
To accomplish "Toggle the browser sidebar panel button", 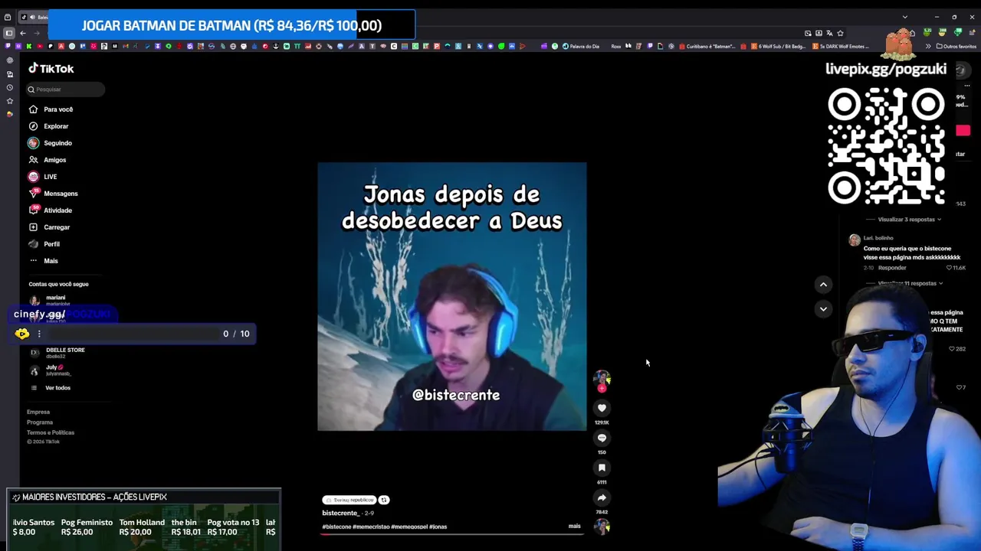I will [x=8, y=33].
